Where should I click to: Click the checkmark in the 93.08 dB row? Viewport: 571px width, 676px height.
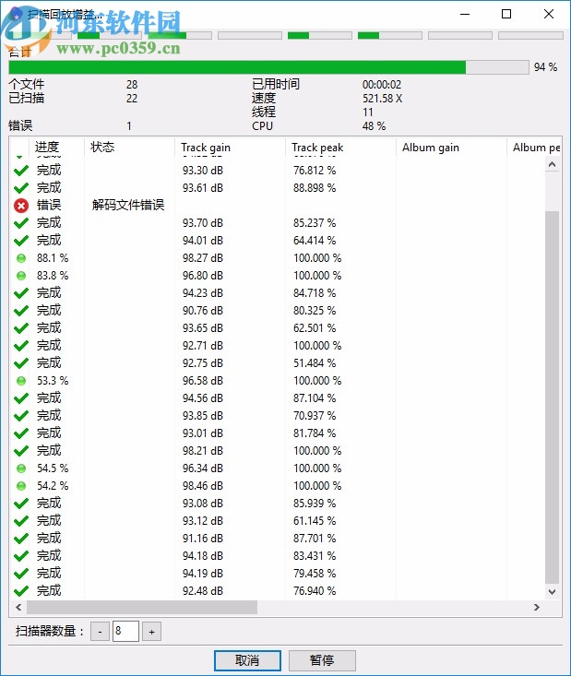pos(20,504)
